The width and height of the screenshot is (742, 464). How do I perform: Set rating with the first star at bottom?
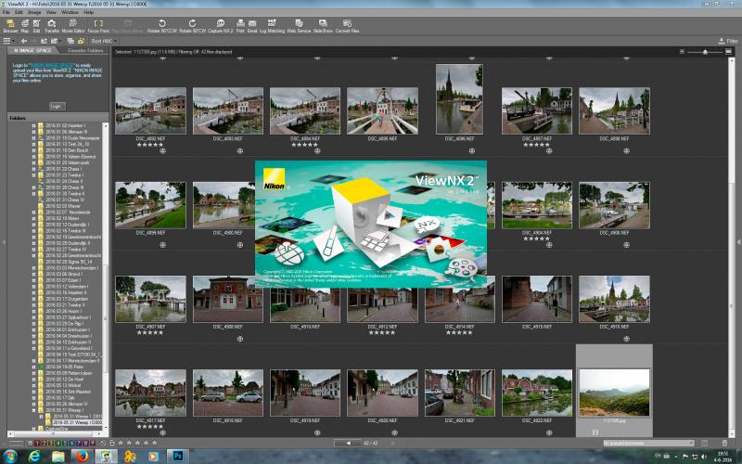click(x=121, y=444)
